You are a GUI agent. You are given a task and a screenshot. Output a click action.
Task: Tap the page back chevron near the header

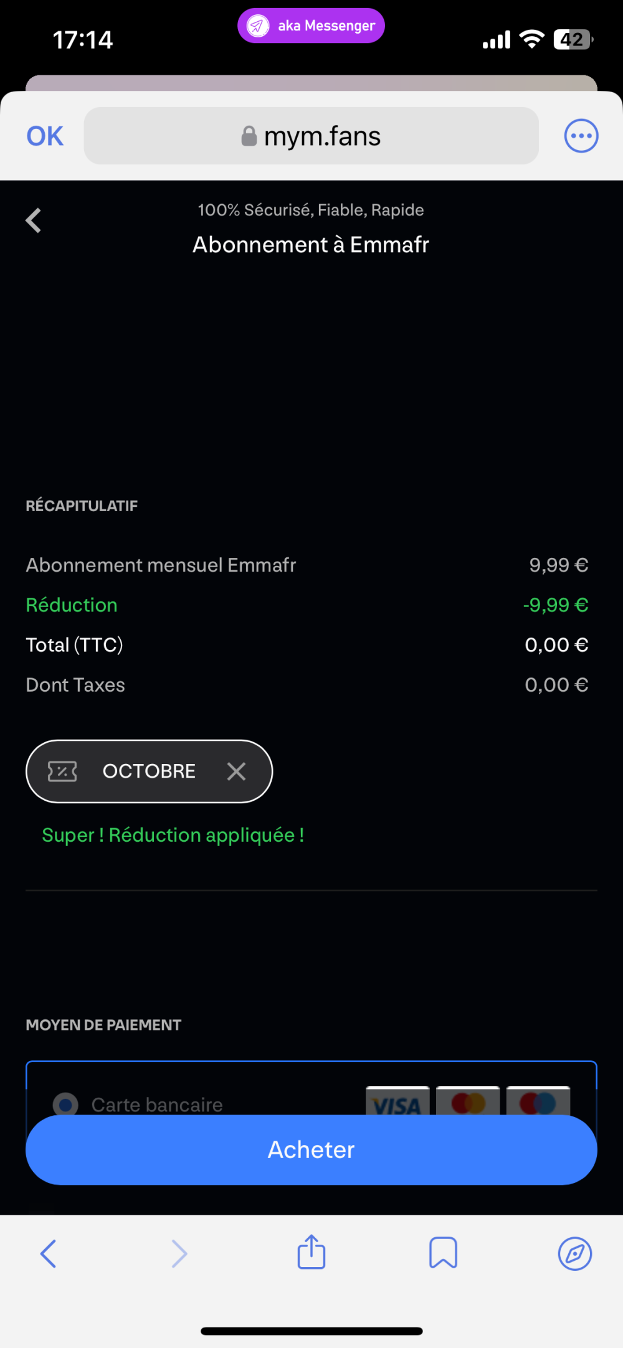pos(34,220)
